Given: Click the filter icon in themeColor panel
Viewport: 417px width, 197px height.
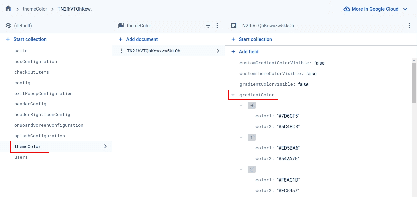Looking at the screenshot, I should (x=208, y=26).
